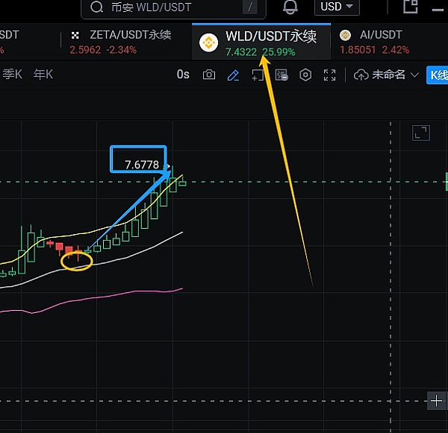
Task: Select the 年K timeframe
Action: 44,75
